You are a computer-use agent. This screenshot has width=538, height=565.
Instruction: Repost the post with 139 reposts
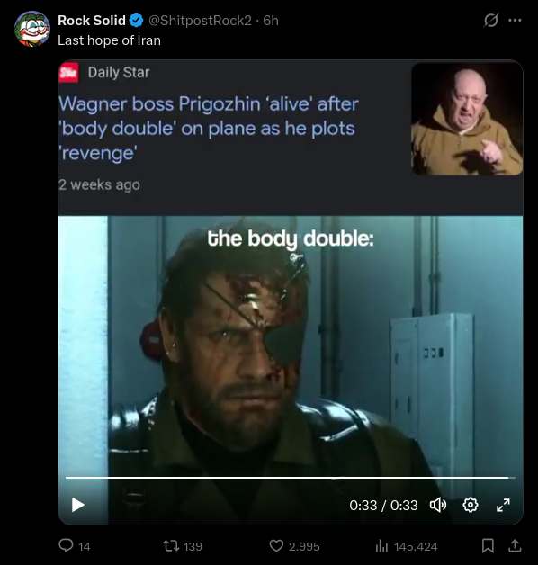(183, 546)
